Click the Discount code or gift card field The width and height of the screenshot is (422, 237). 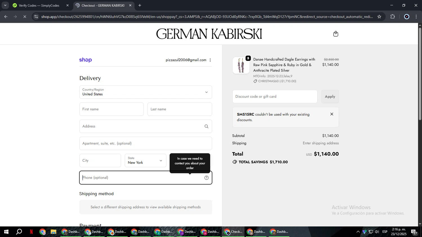[275, 97]
